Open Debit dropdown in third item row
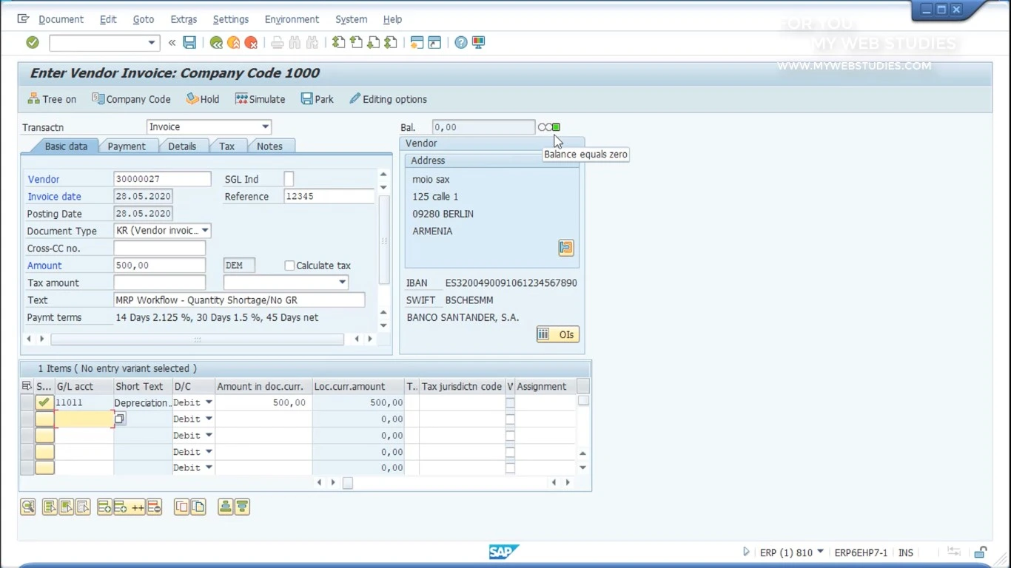This screenshot has height=568, width=1011. (x=209, y=436)
